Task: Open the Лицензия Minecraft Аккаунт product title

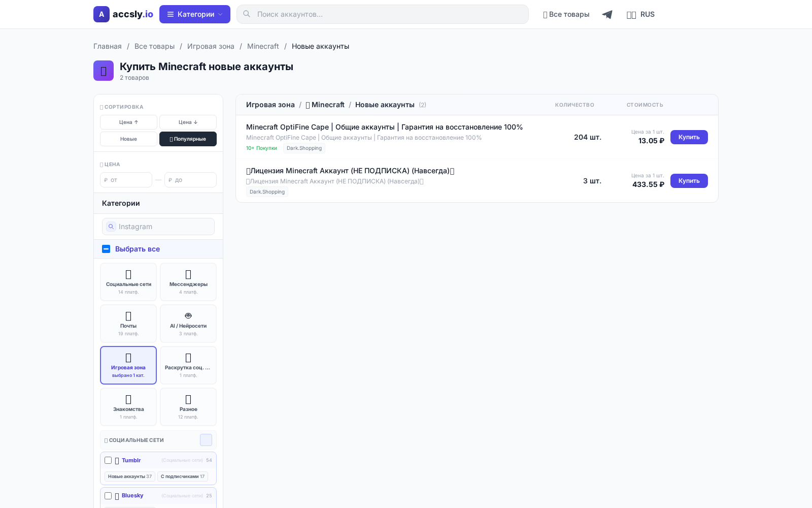Action: (x=350, y=171)
